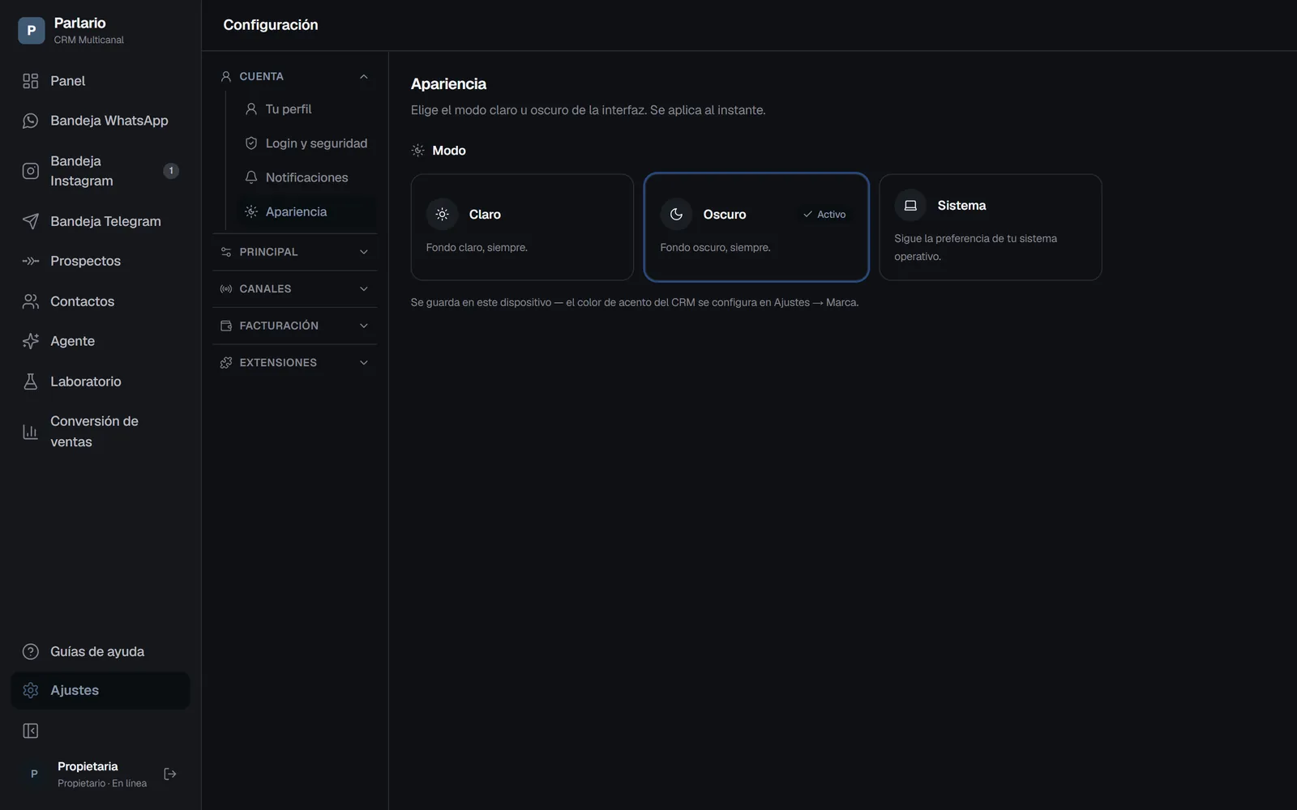The height and width of the screenshot is (810, 1297).
Task: Click the Modo section heading
Action: [449, 151]
